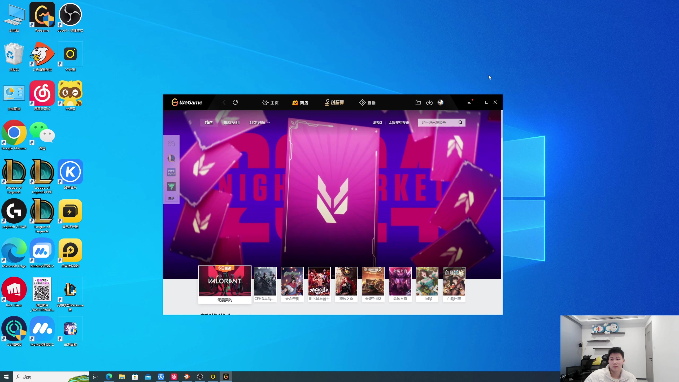Image resolution: width=679 pixels, height=382 pixels.
Task: Switch to the 商店 store tab
Action: 300,102
